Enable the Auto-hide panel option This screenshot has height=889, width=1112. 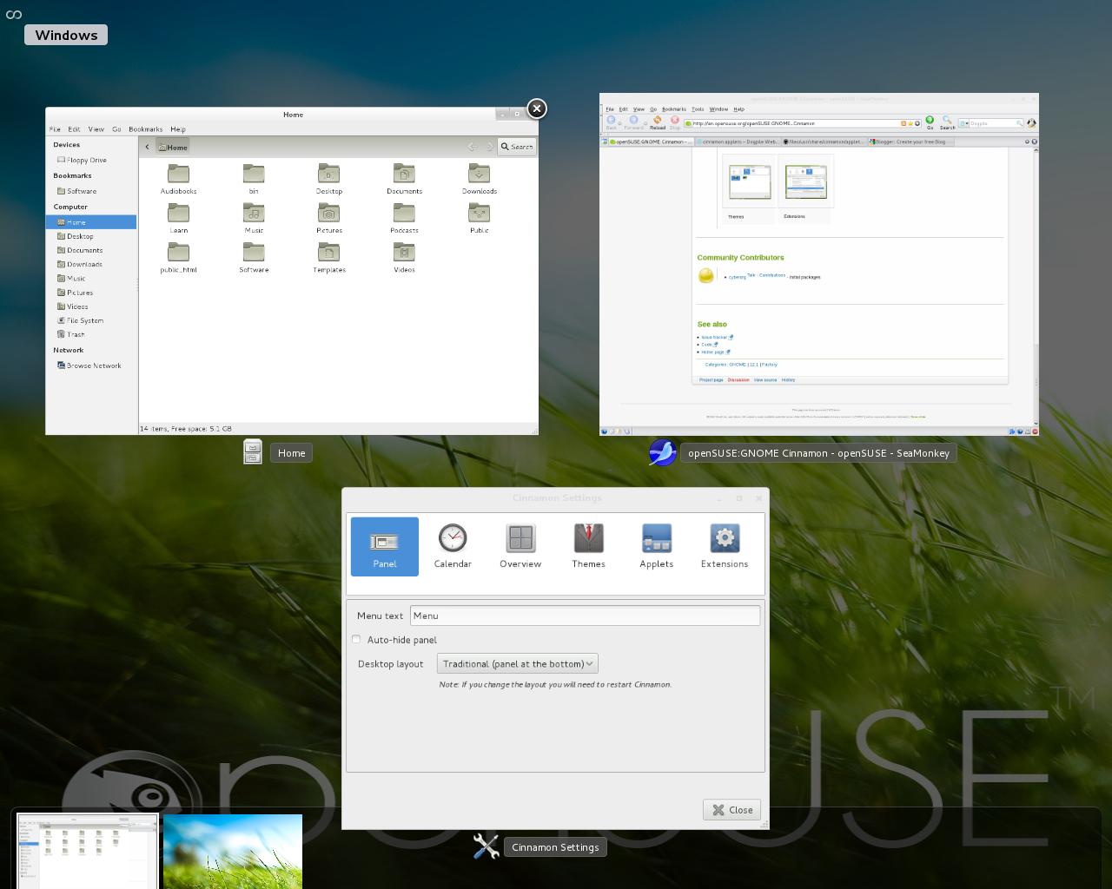(356, 639)
